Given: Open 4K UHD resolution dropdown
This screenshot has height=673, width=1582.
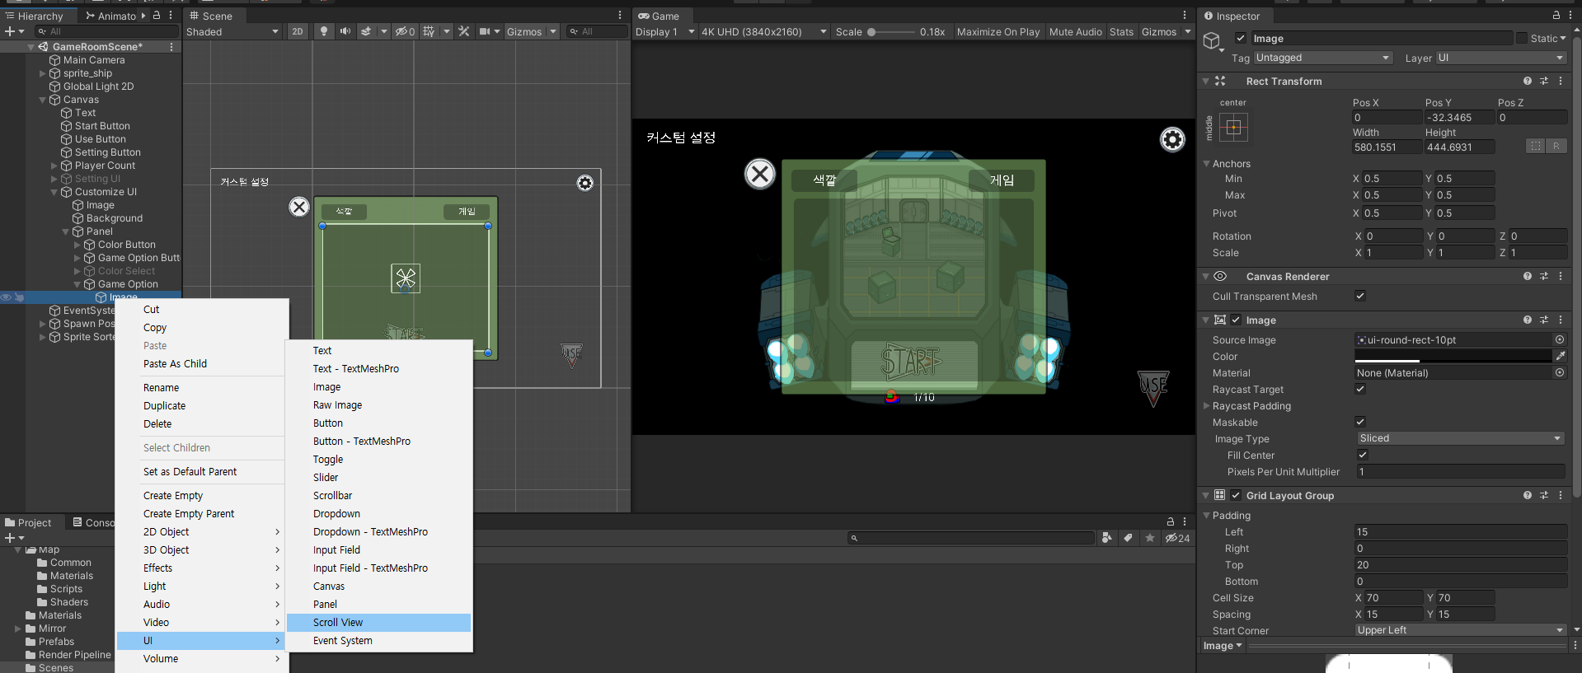Looking at the screenshot, I should [x=763, y=31].
